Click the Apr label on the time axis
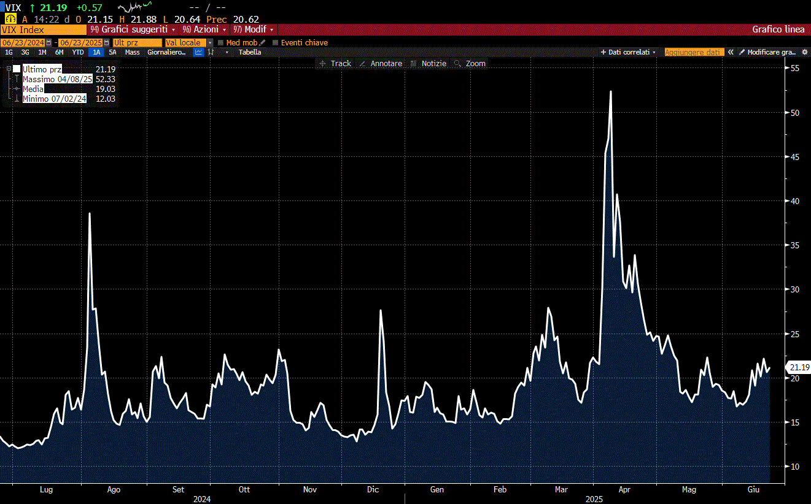The height and width of the screenshot is (504, 811). [x=625, y=489]
